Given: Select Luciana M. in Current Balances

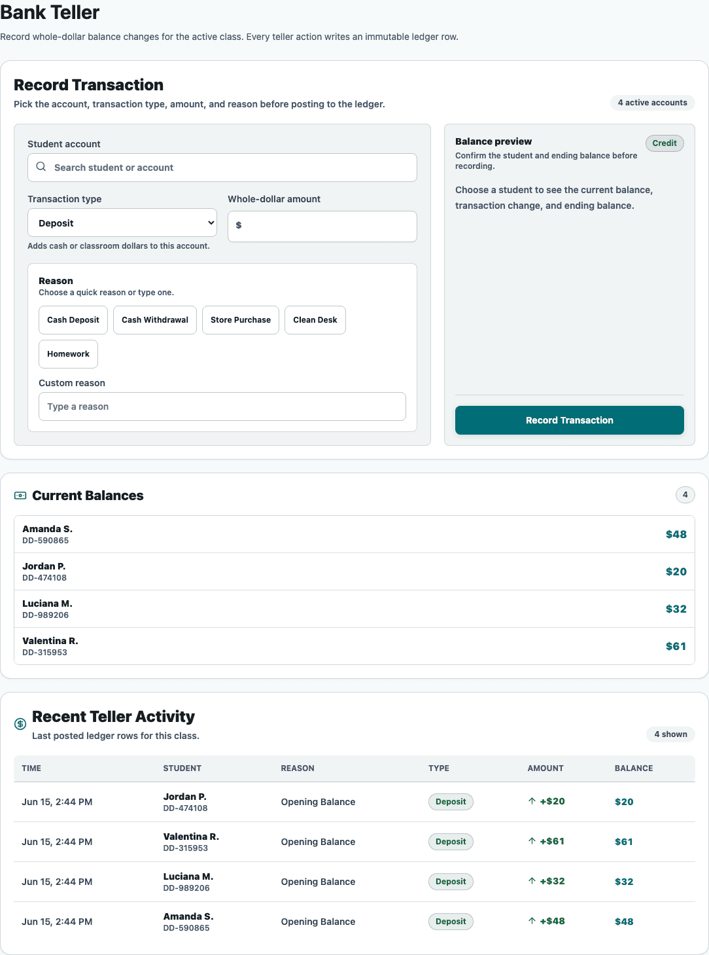Looking at the screenshot, I should click(x=354, y=609).
